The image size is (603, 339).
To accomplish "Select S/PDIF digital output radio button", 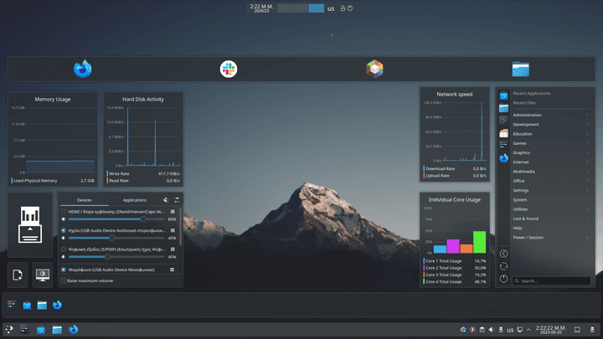I will [x=64, y=249].
